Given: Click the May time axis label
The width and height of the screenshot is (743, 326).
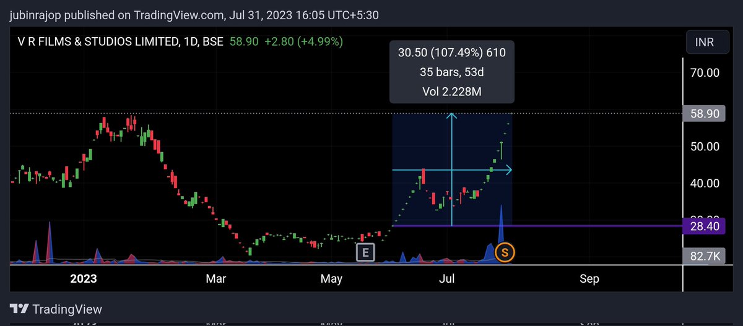Looking at the screenshot, I should pos(331,279).
